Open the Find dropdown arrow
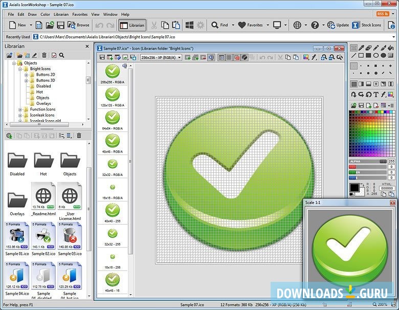 point(233,25)
